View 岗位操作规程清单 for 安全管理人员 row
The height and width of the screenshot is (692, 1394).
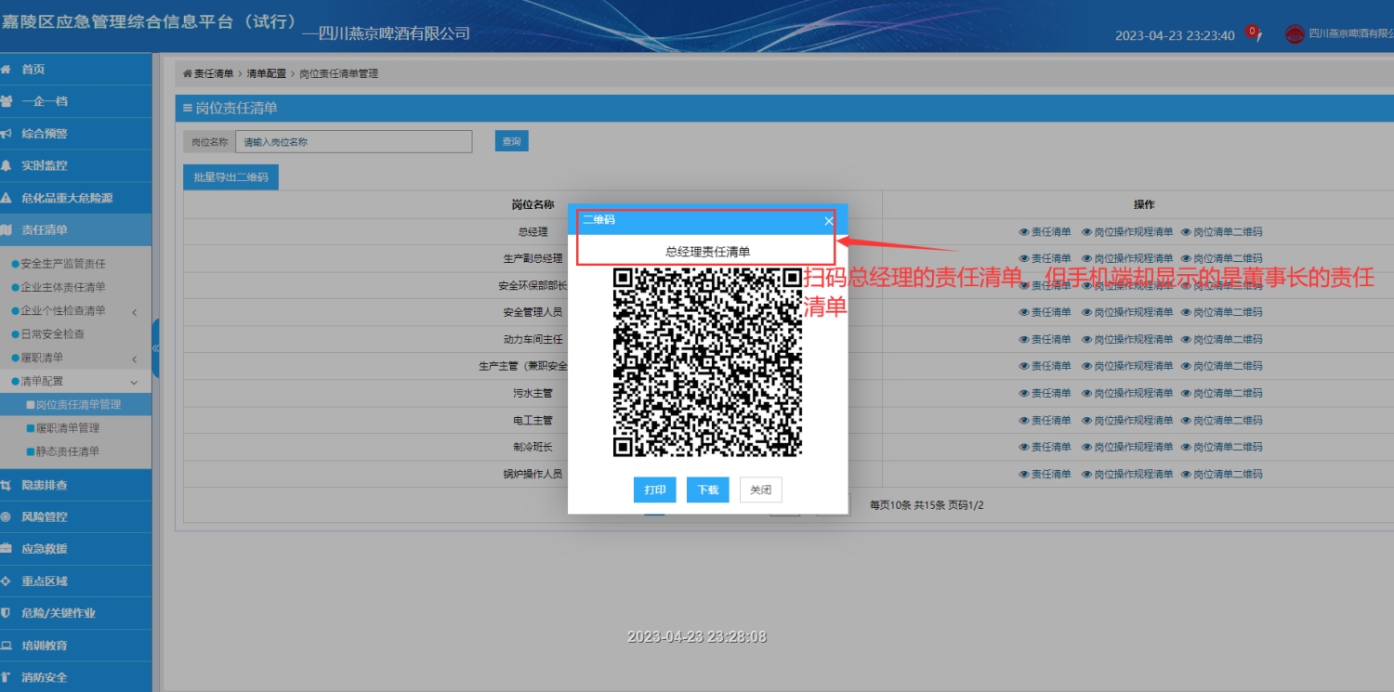click(x=1127, y=313)
